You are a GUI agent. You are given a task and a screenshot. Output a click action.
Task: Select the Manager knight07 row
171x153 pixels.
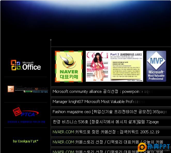[x=111, y=102]
